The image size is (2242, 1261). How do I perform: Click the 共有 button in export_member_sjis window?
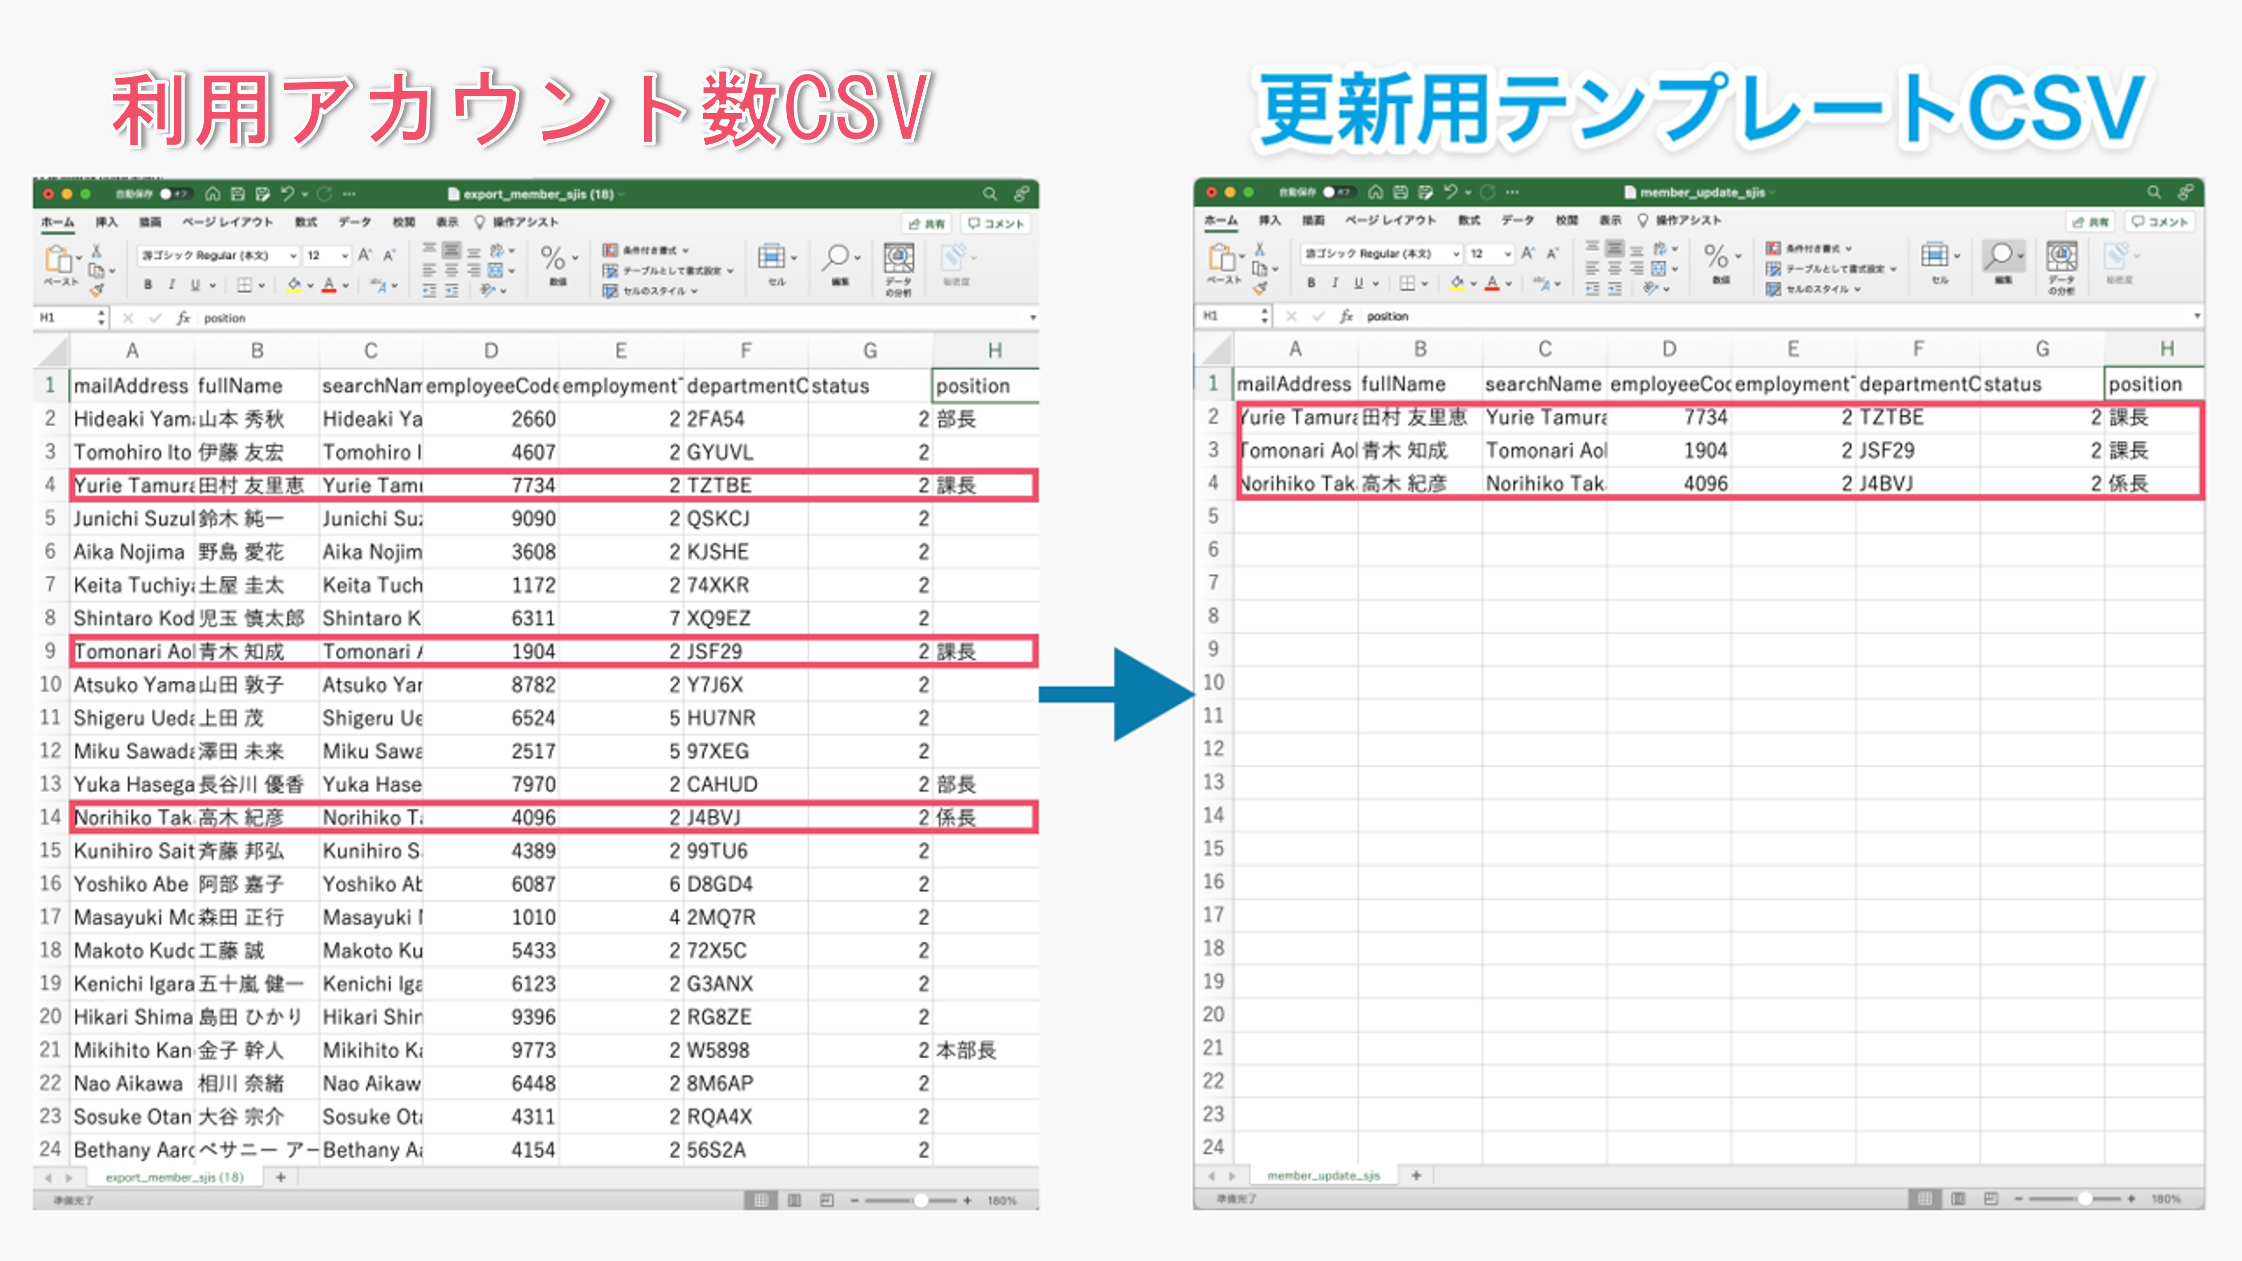click(x=927, y=224)
